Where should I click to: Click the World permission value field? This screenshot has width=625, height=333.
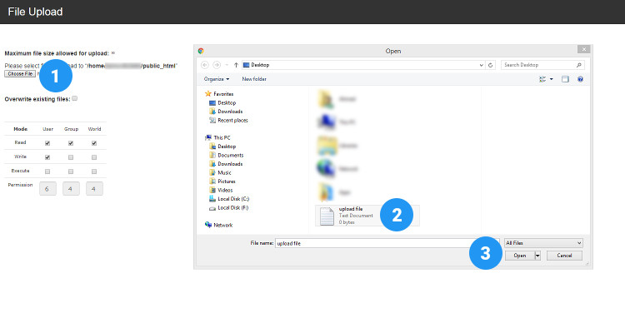click(94, 189)
